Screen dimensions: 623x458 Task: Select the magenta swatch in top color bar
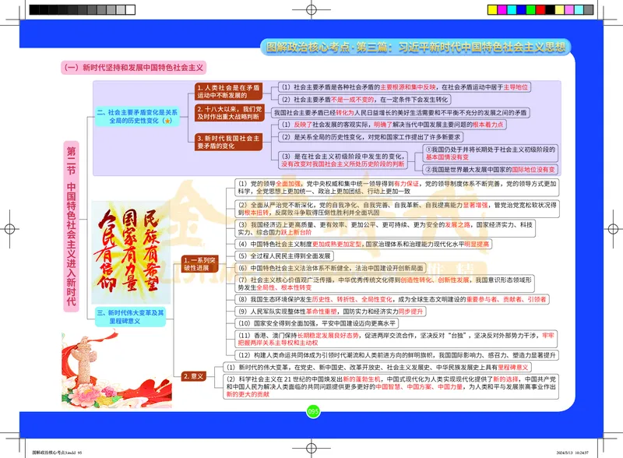502,9
